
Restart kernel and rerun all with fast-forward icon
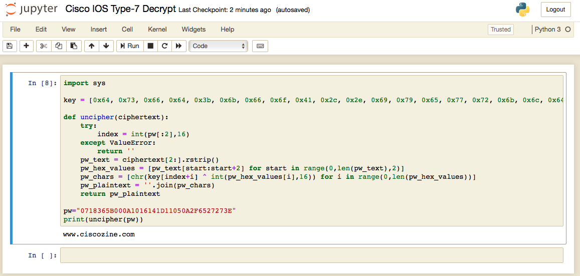coord(178,46)
